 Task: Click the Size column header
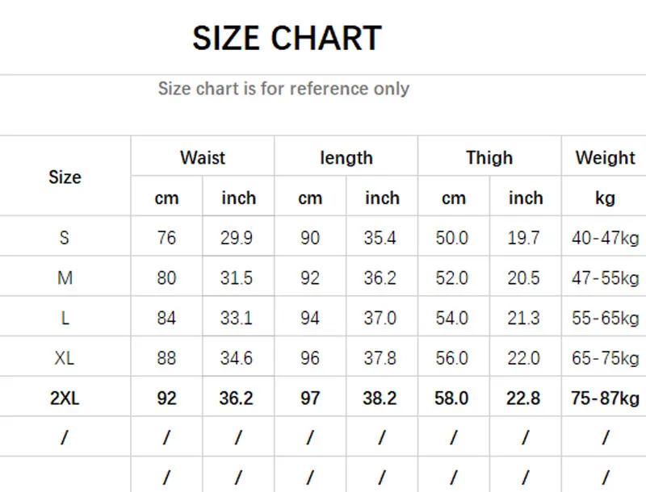[65, 177]
